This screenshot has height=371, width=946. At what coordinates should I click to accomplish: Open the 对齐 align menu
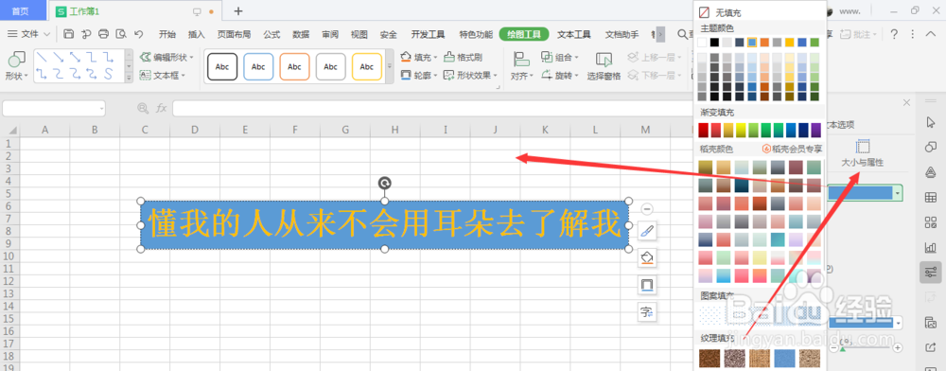(522, 65)
